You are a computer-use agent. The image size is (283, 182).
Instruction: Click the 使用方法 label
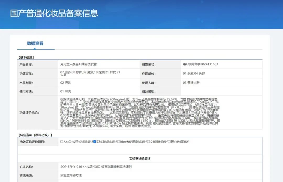click(26, 92)
